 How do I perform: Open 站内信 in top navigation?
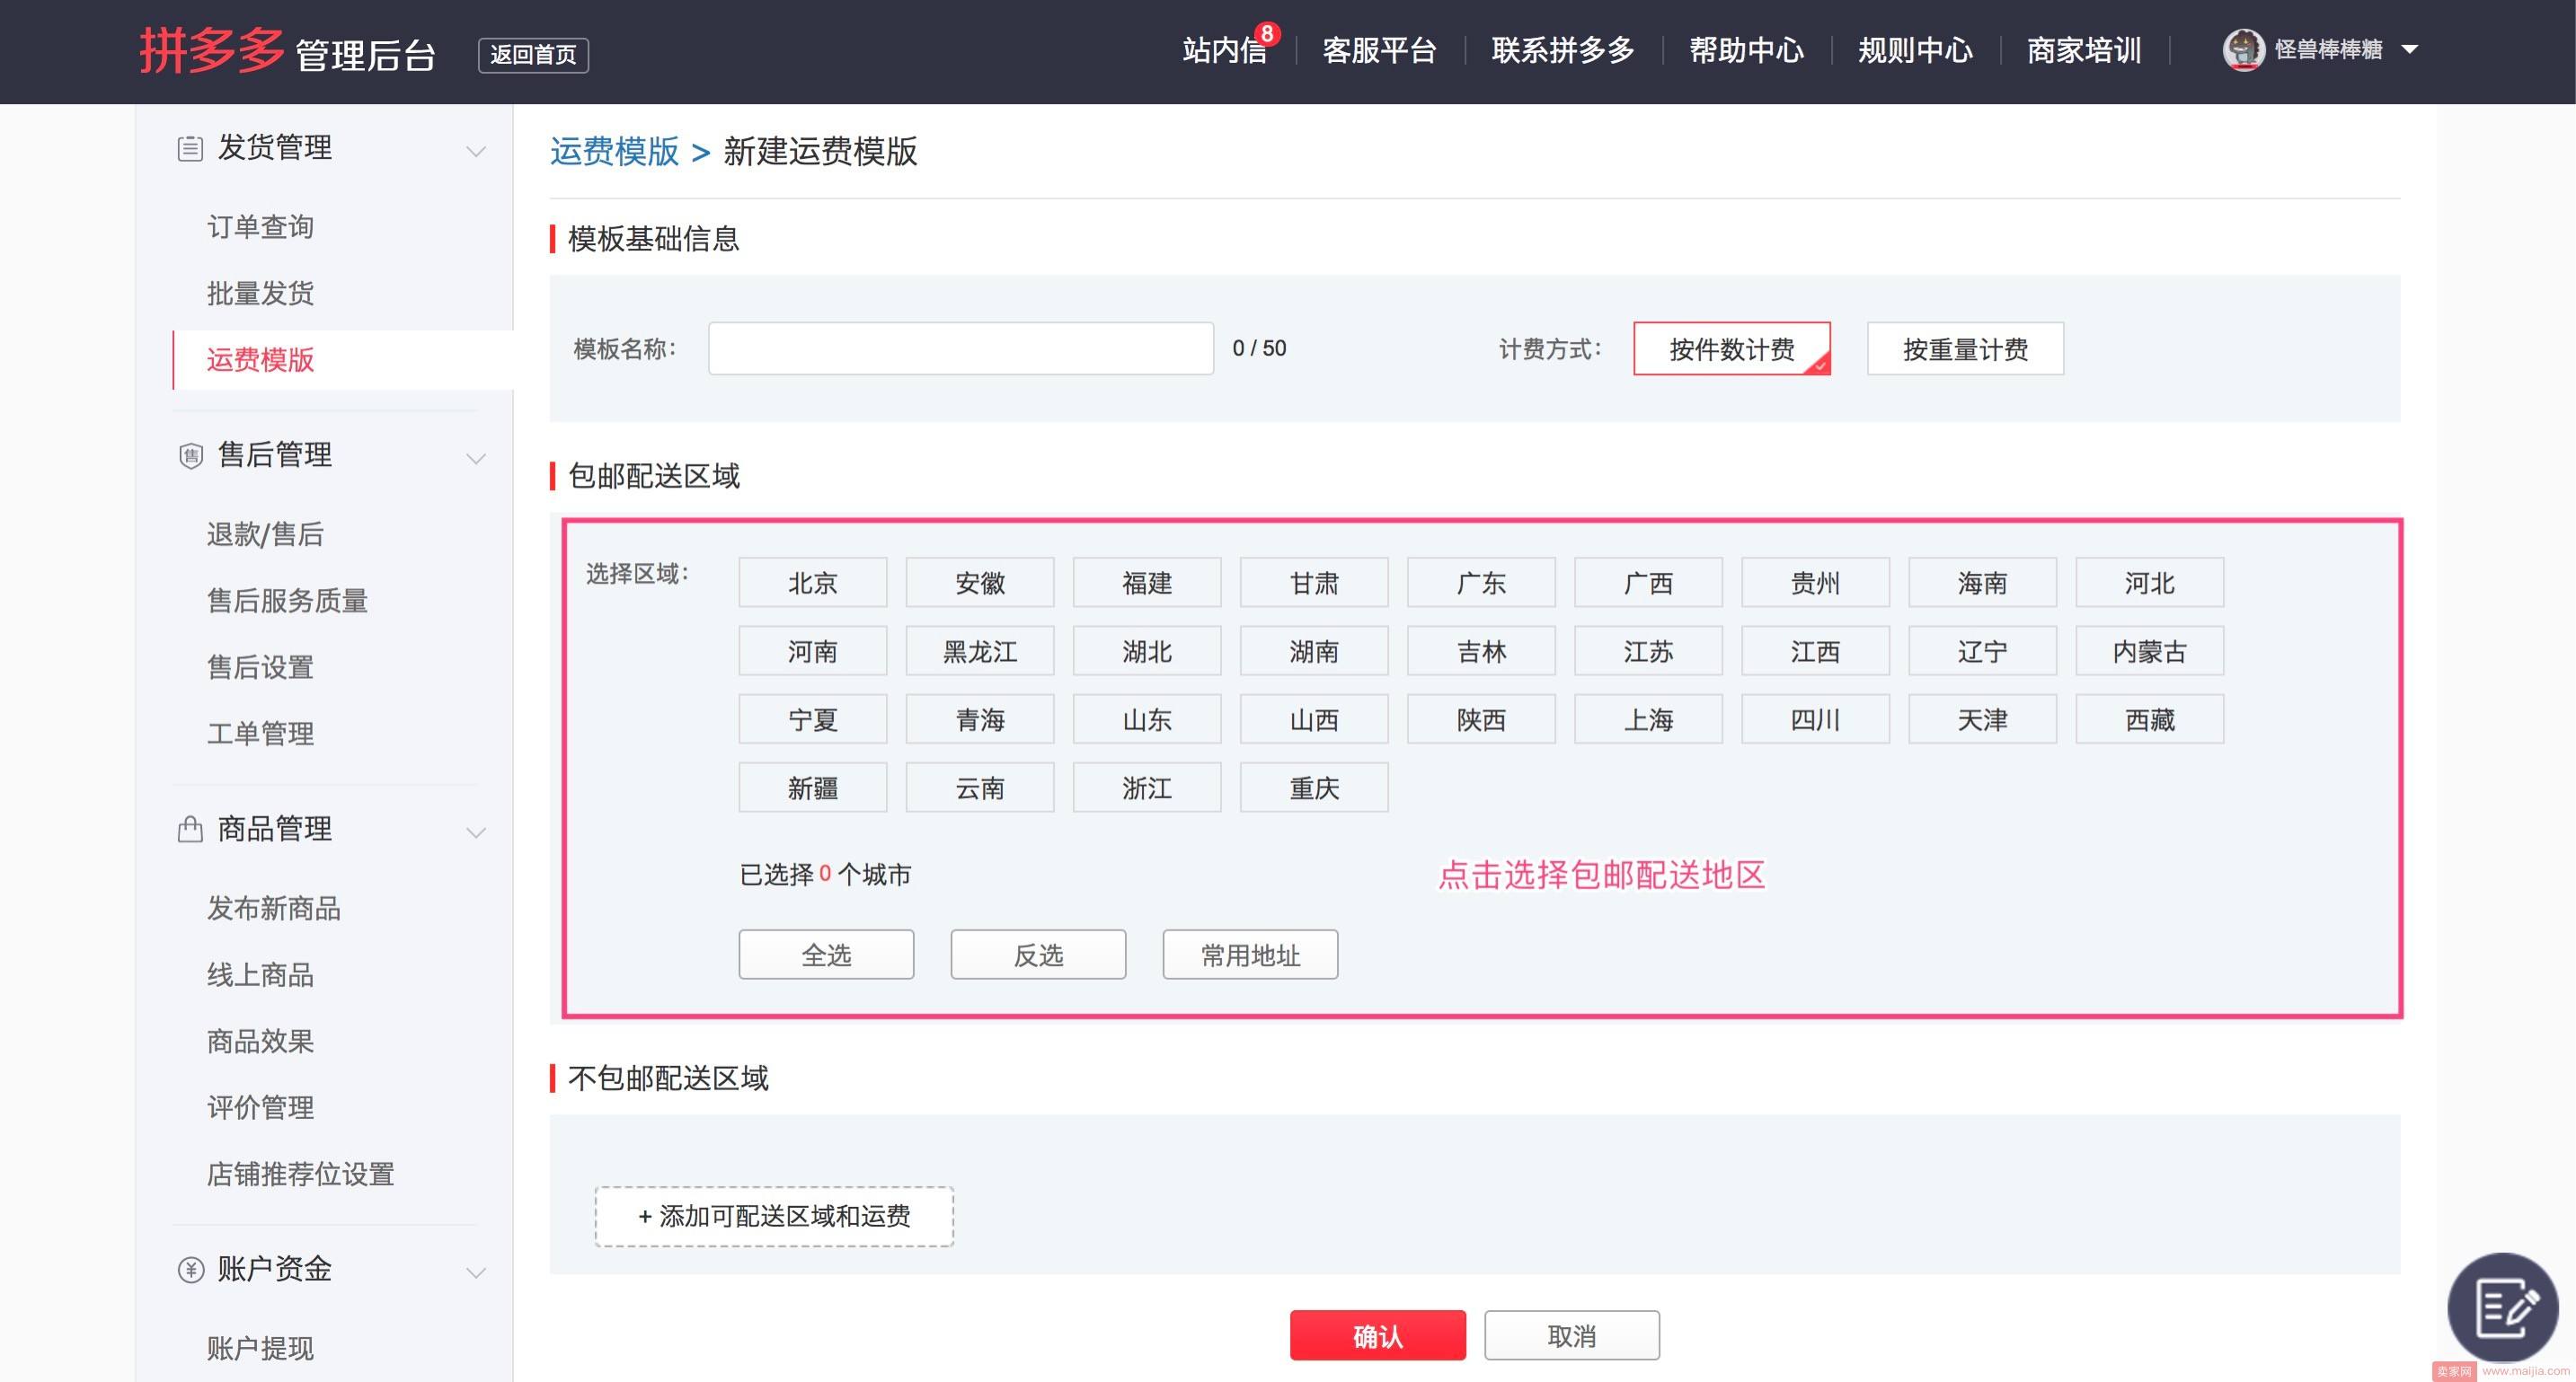1224,51
